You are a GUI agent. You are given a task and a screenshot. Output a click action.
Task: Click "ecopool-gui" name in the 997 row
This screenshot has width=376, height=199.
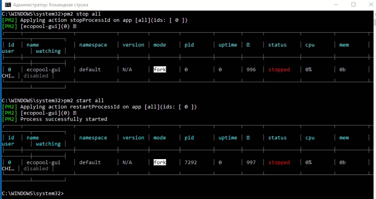(43, 163)
